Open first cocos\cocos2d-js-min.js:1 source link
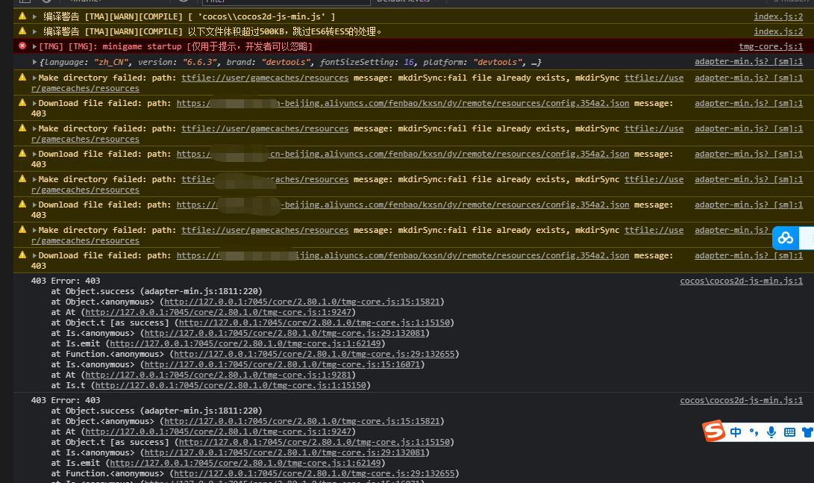The height and width of the screenshot is (483, 814). pyautogui.click(x=741, y=281)
